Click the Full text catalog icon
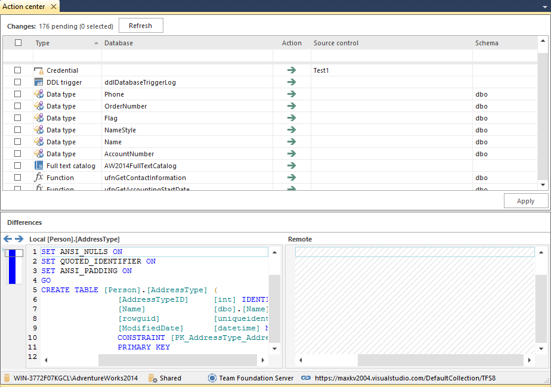Image resolution: width=551 pixels, height=387 pixels. pyautogui.click(x=38, y=165)
